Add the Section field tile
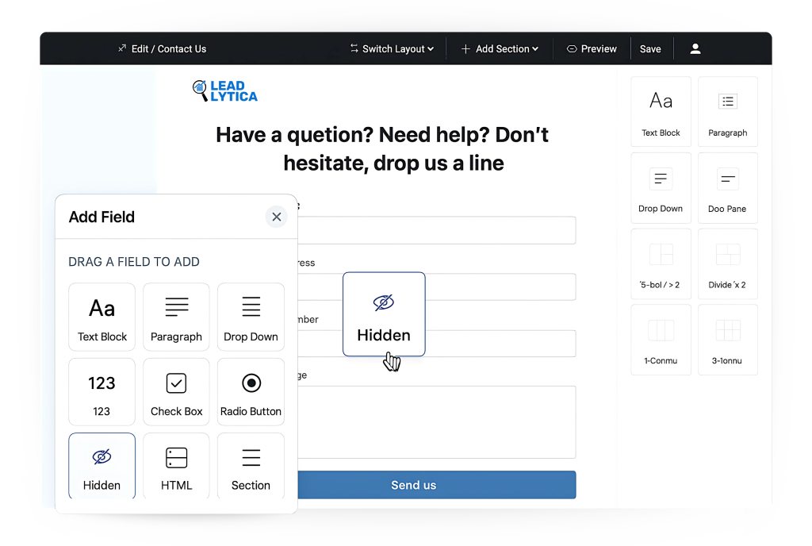Image resolution: width=812 pixels, height=546 pixels. 251,466
